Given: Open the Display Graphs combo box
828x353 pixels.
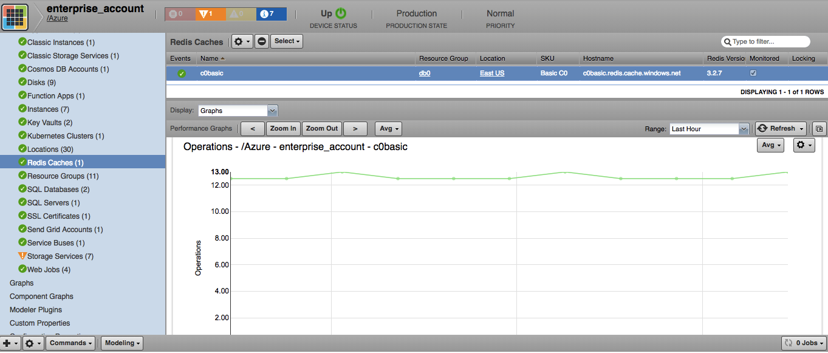Looking at the screenshot, I should (238, 111).
